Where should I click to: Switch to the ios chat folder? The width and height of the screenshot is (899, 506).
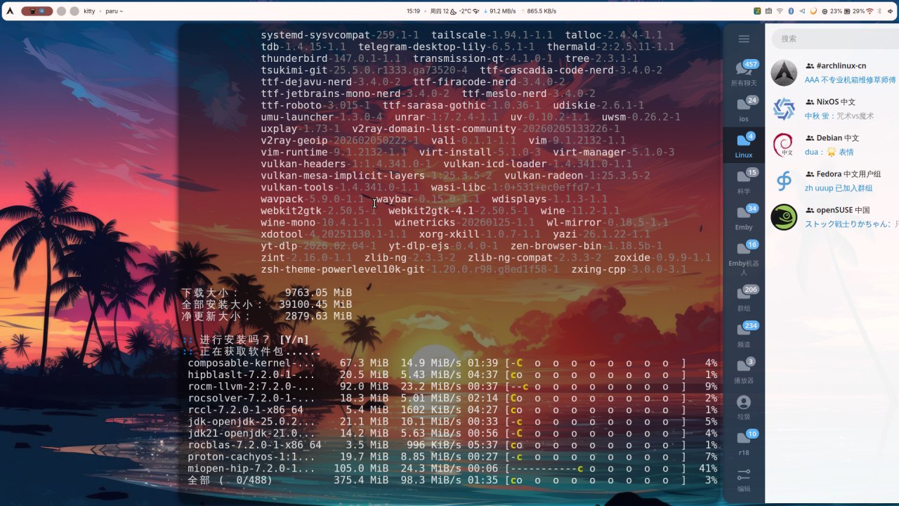(x=744, y=109)
